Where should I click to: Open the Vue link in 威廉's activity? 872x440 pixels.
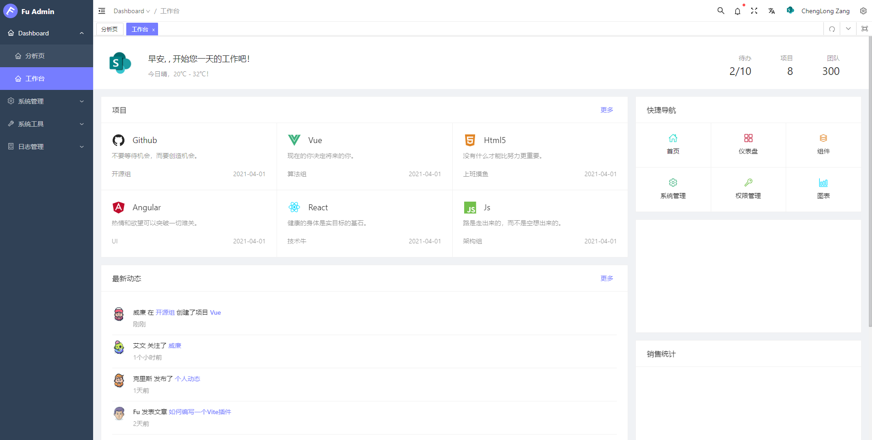pos(215,312)
